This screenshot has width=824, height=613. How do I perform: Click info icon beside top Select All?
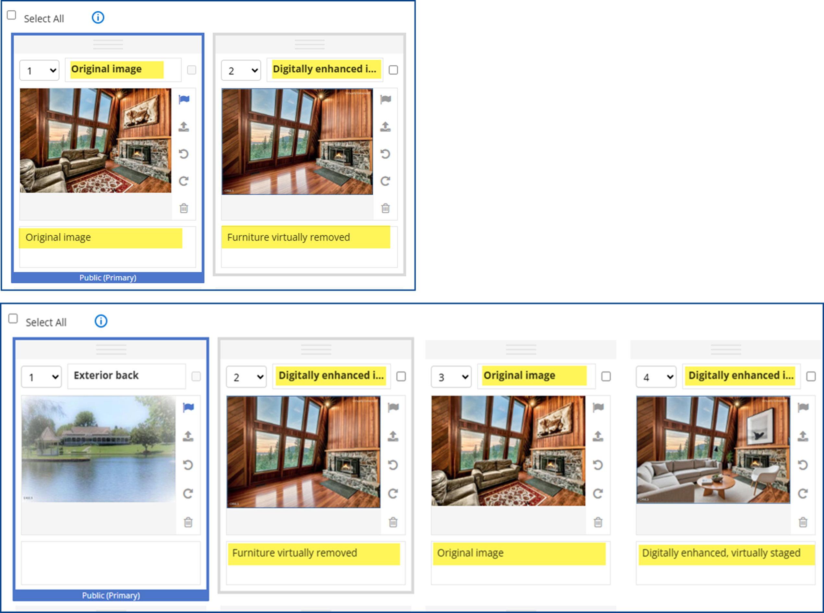pos(98,18)
